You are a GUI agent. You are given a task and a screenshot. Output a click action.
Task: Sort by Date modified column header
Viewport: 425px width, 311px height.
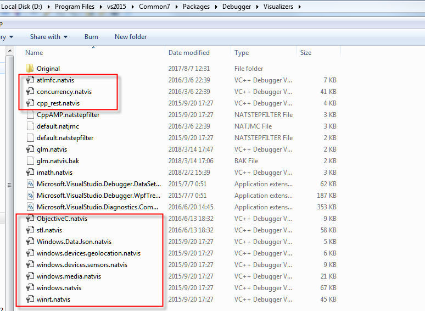(189, 53)
